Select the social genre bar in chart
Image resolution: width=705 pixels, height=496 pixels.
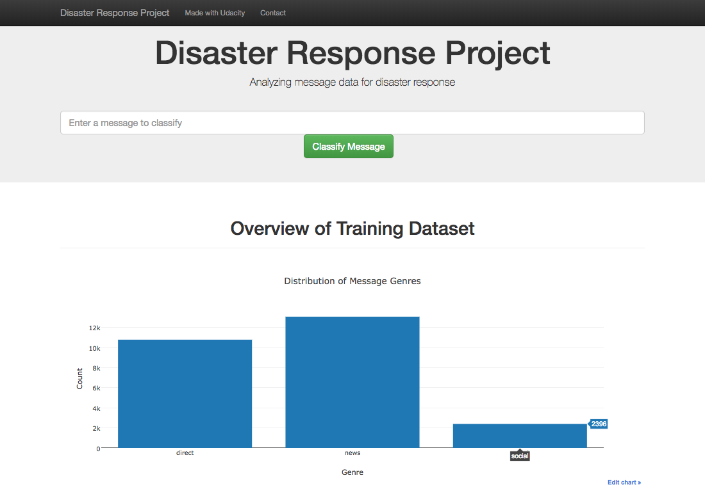[x=520, y=436]
